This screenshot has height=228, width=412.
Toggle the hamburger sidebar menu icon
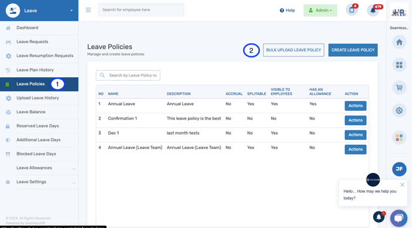[88, 10]
